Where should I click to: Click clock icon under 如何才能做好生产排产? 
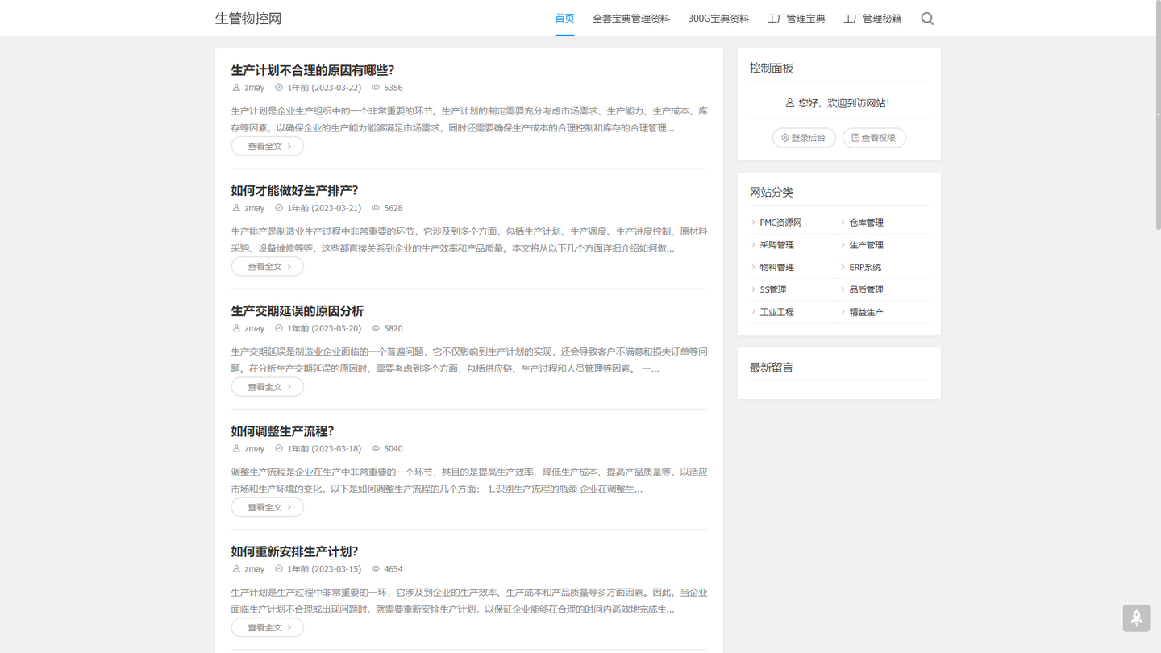279,208
